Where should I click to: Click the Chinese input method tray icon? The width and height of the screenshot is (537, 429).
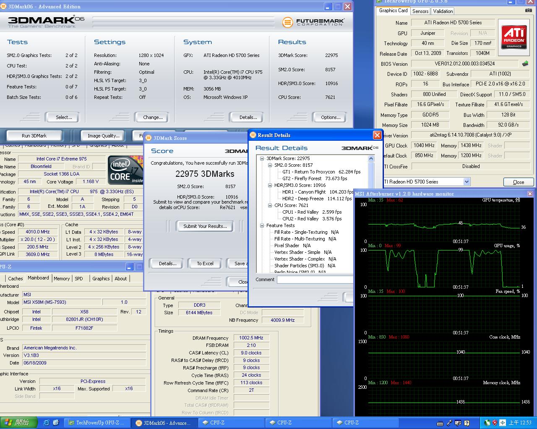click(503, 423)
